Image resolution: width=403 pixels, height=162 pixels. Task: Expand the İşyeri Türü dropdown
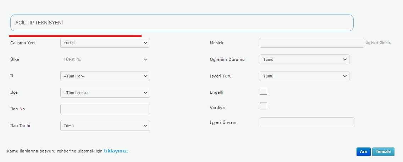click(304, 76)
